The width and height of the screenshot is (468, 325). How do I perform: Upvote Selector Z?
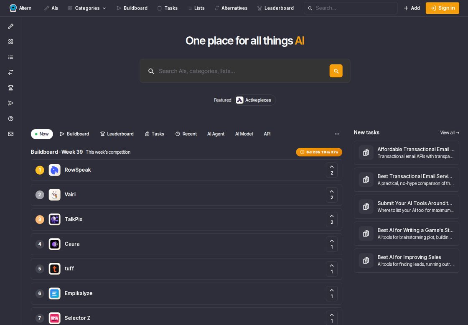coord(332,318)
